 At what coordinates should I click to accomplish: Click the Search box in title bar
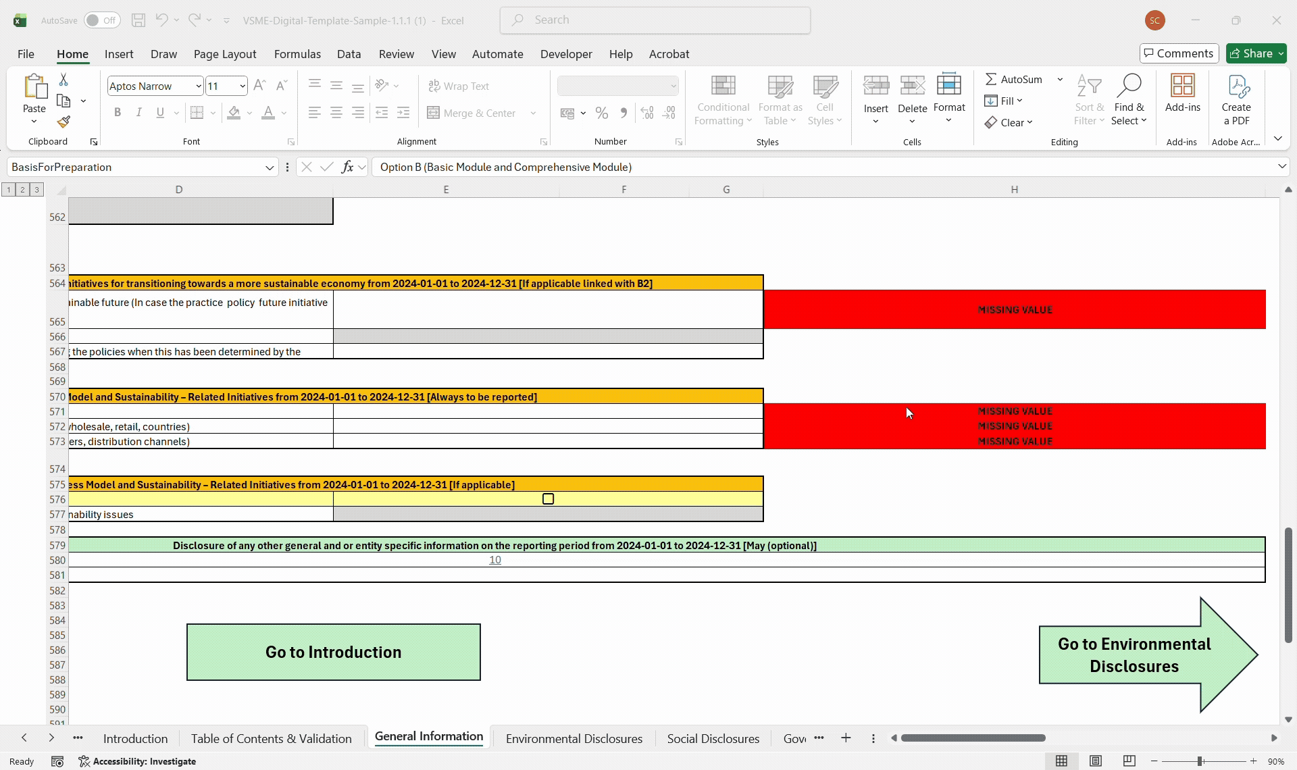[655, 20]
